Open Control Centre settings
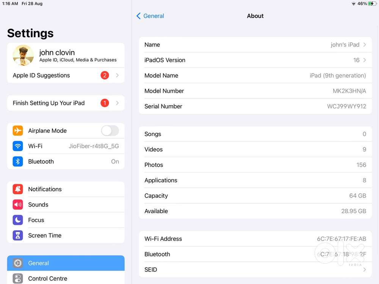This screenshot has width=379, height=284. tap(66, 278)
